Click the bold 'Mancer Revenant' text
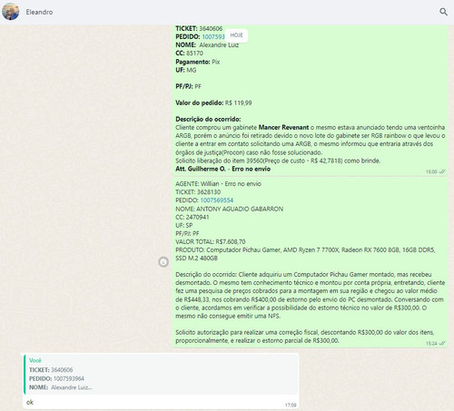 (283, 127)
